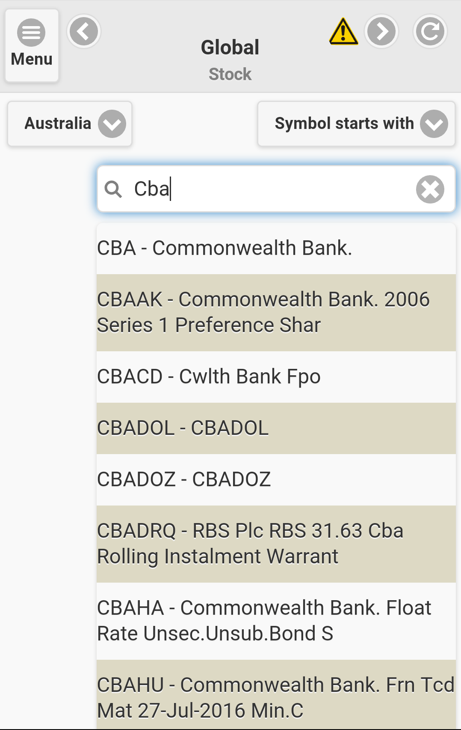Screen dimensions: 461x730
Task: Click the yellow warning triangle icon
Action: point(343,32)
